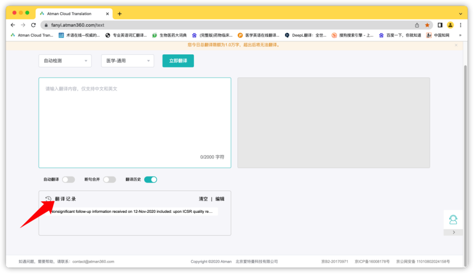The width and height of the screenshot is (474, 274).
Task: Open a new tab with plus button
Action: pyautogui.click(x=120, y=14)
